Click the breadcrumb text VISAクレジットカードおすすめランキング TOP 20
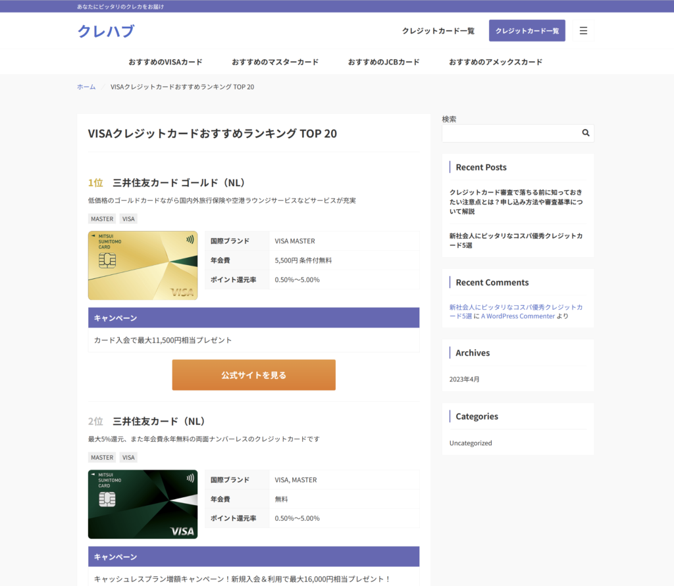This screenshot has height=586, width=674. click(x=182, y=87)
